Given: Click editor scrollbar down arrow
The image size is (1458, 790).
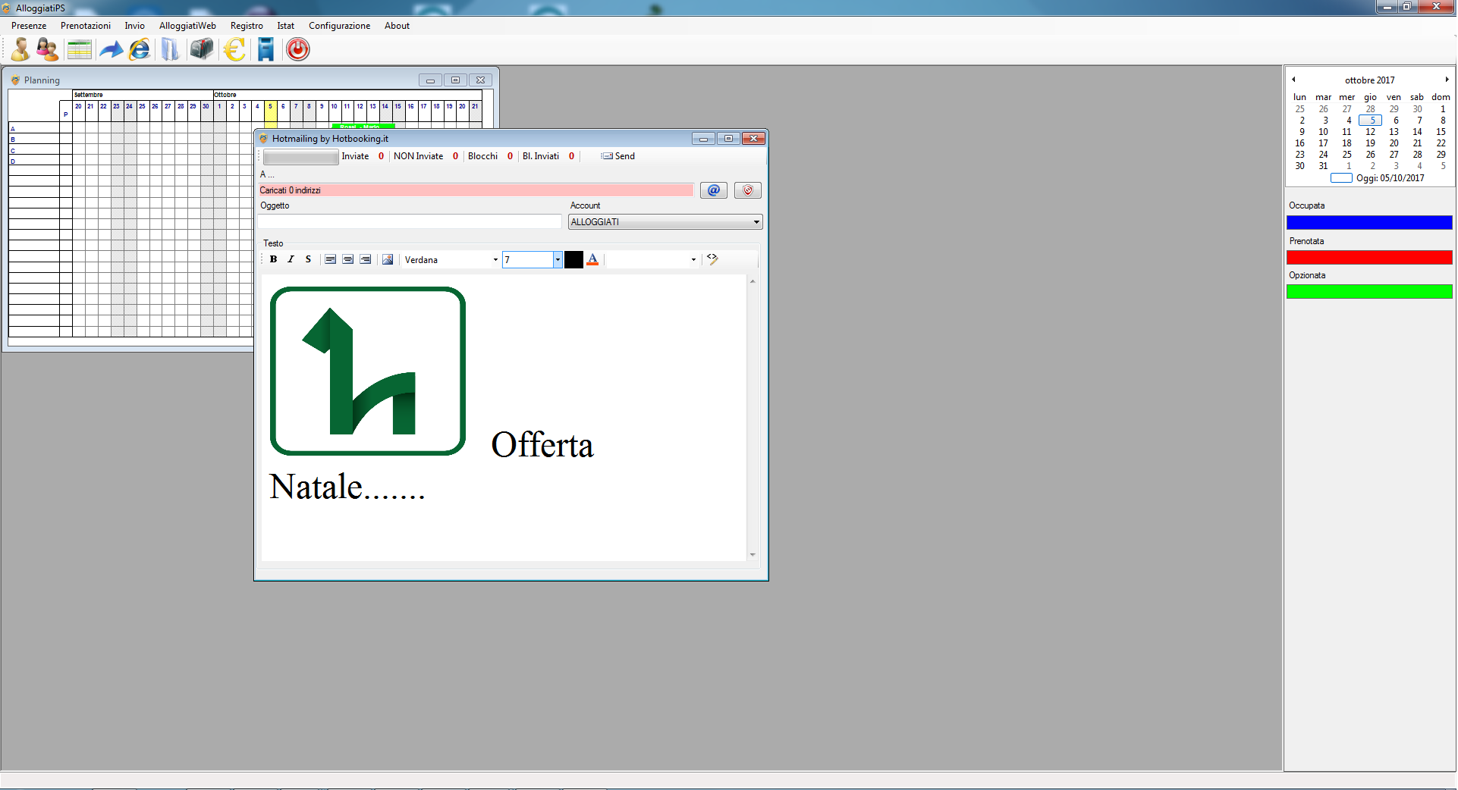Looking at the screenshot, I should tap(753, 555).
